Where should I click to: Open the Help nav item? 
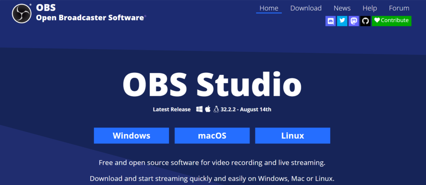click(370, 8)
